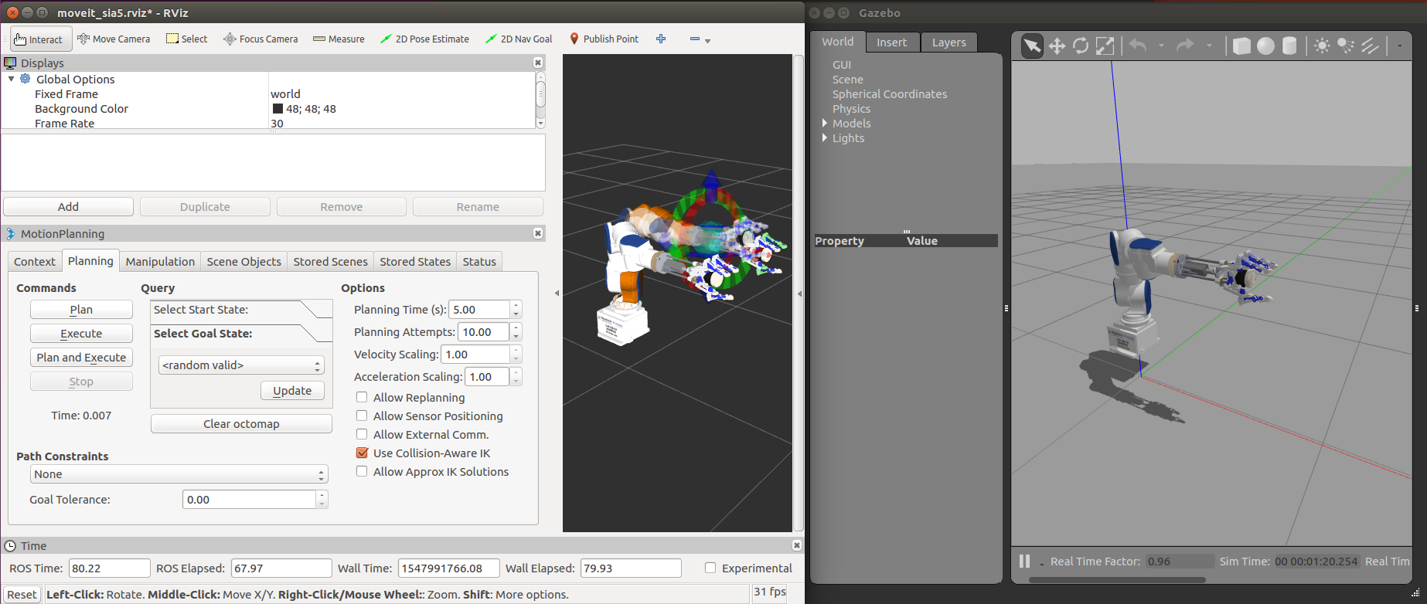
Task: Open Gazebo undo history dropdown arrow
Action: click(1161, 46)
